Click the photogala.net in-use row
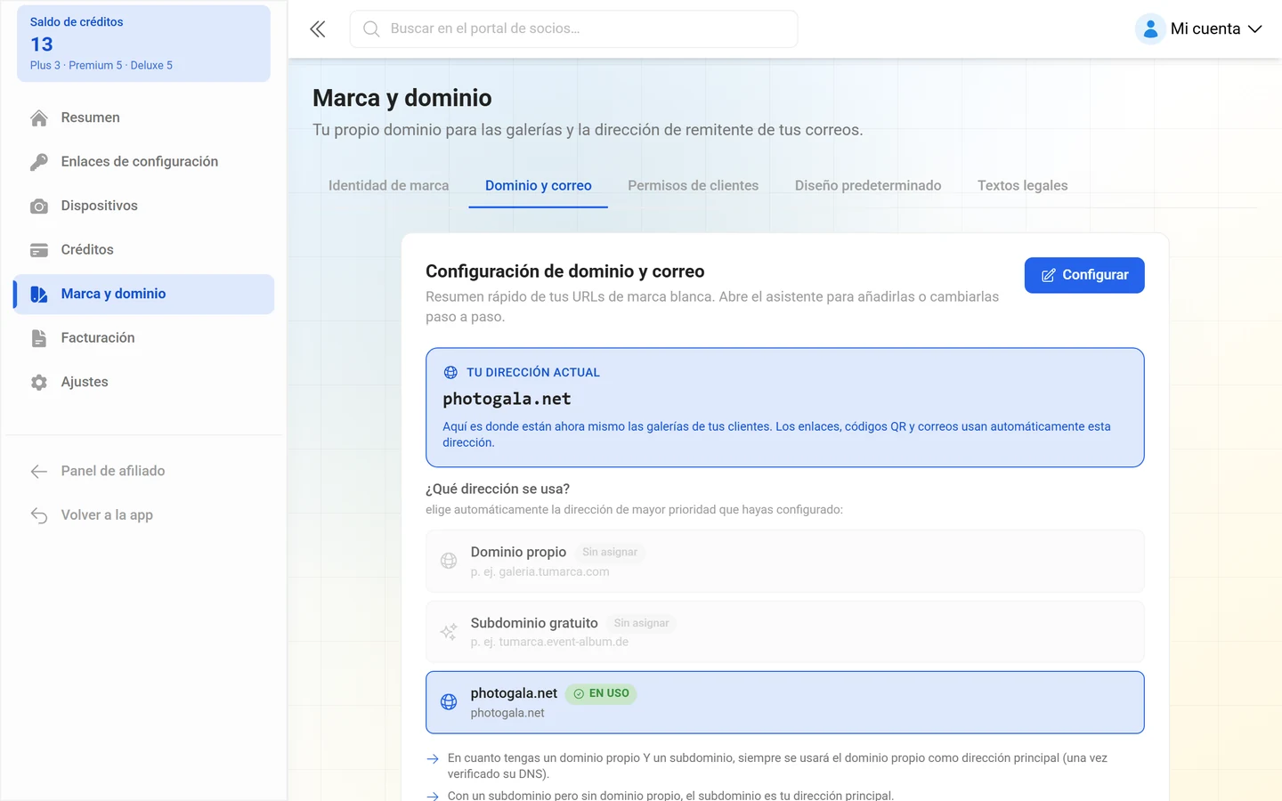1282x801 pixels. (x=784, y=702)
